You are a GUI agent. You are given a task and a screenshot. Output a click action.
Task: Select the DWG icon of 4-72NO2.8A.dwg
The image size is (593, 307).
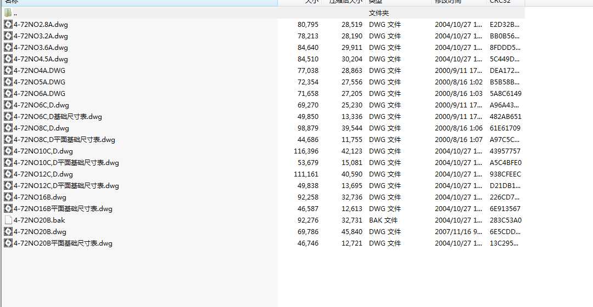point(8,25)
